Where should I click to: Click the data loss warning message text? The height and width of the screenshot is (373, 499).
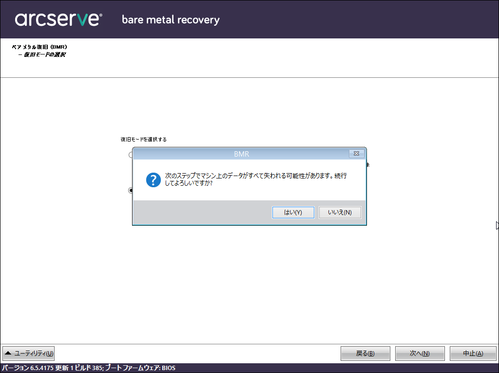[x=255, y=179]
